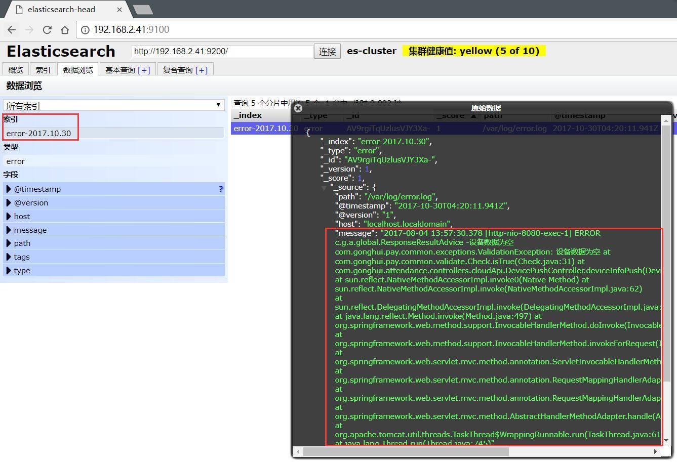Click the popup vertical scrollbar thumb

pos(666,253)
